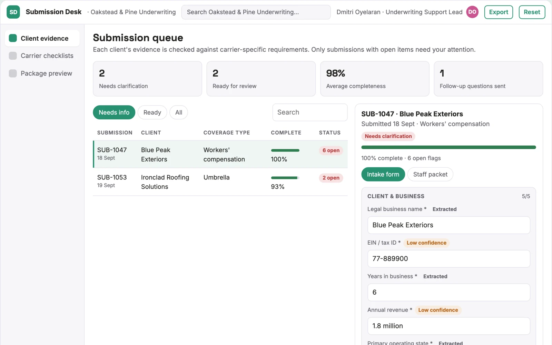
Task: Click the 2 open status badge
Action: click(331, 178)
